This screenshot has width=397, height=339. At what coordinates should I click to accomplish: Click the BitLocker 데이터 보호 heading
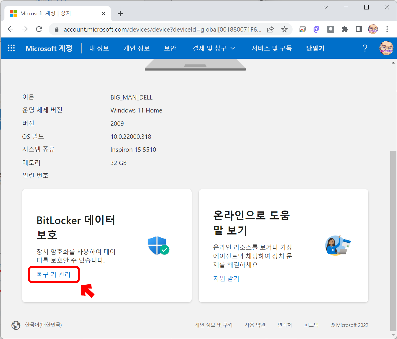pos(76,227)
